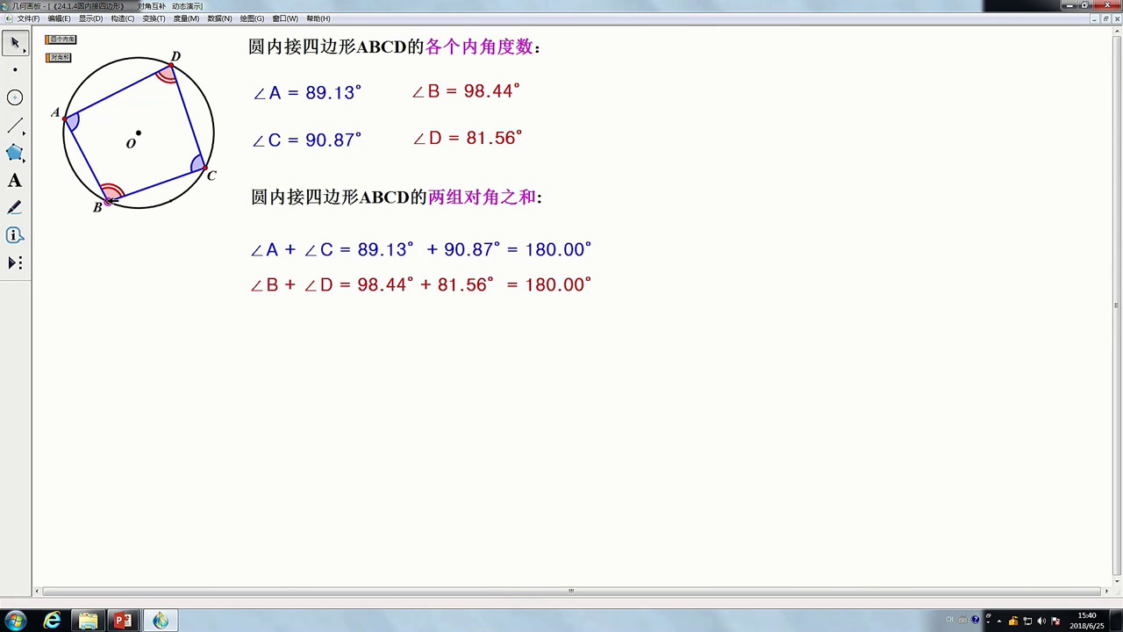The image size is (1123, 632).
Task: Click the 四个内角 action button
Action: tap(61, 39)
